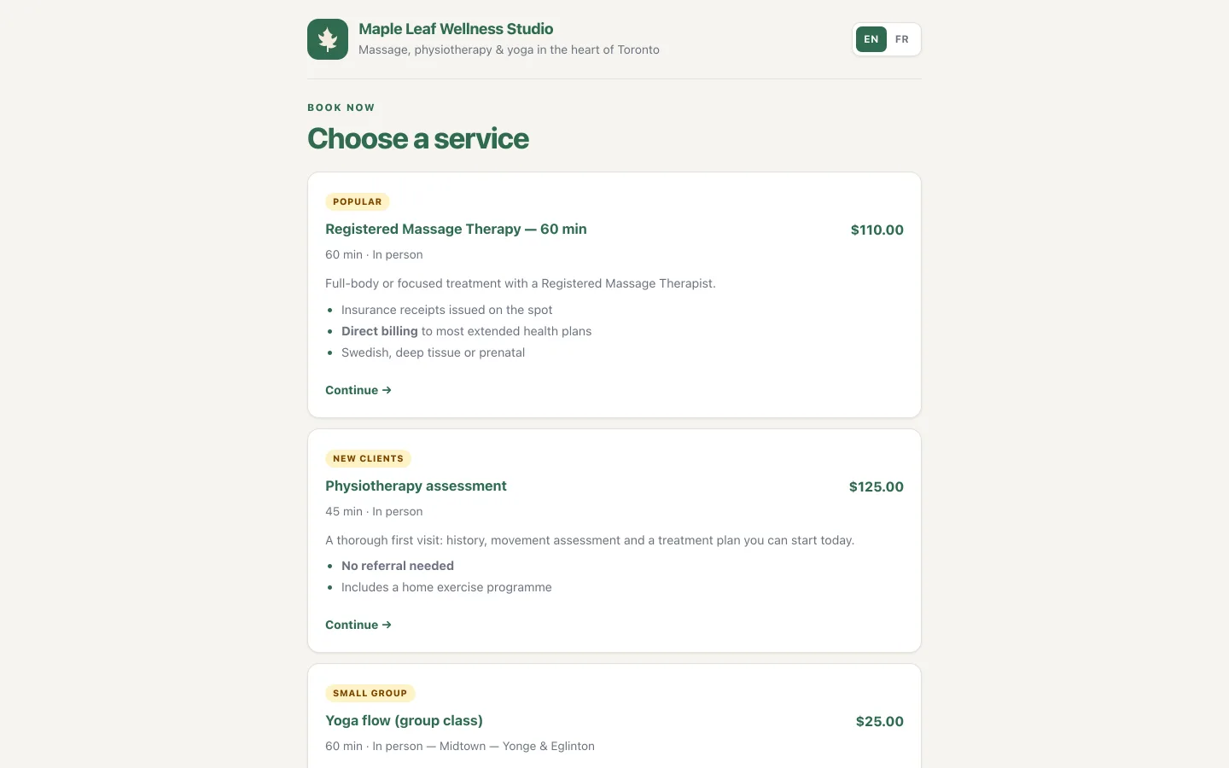Click the Midtown — Yonge & Eglinton location line
The height and width of the screenshot is (768, 1229).
(459, 746)
